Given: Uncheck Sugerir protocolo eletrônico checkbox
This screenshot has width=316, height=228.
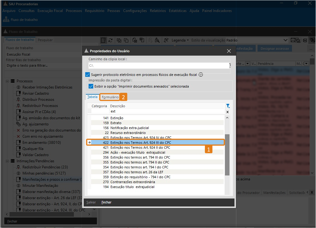Looking at the screenshot, I should click(88, 75).
